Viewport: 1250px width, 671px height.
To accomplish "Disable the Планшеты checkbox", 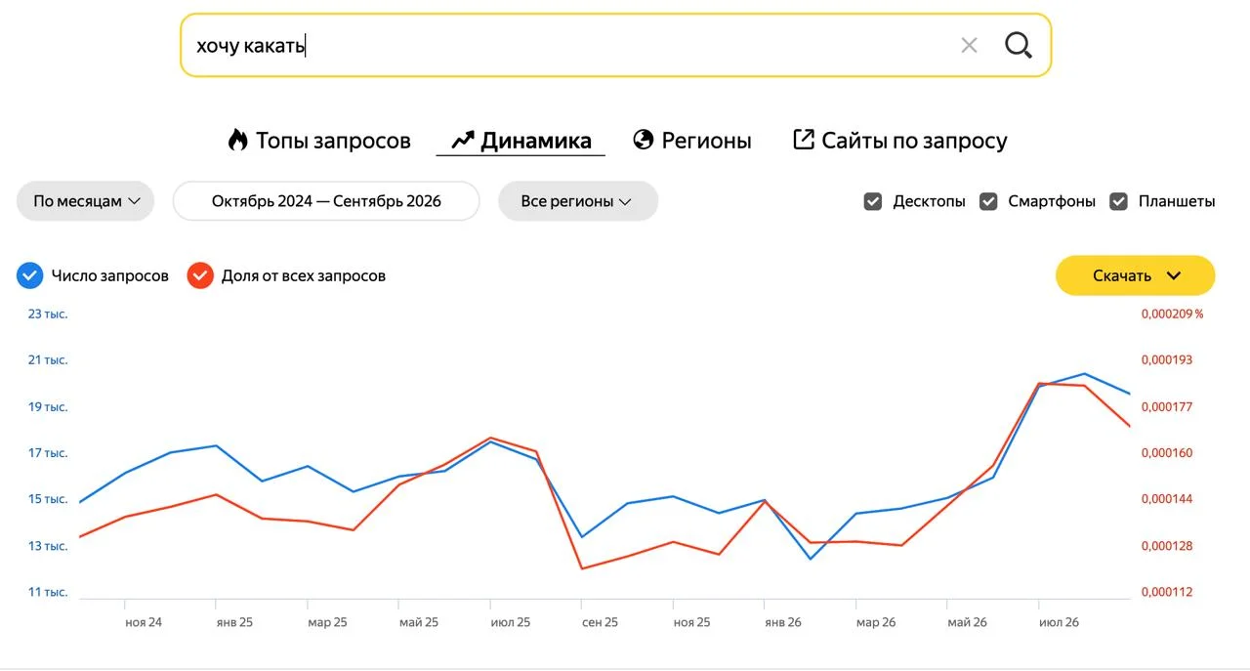I will click(x=1119, y=201).
